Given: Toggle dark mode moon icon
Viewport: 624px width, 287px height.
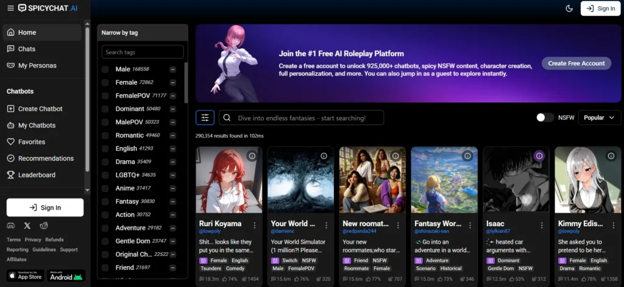Looking at the screenshot, I should pyautogui.click(x=569, y=9).
